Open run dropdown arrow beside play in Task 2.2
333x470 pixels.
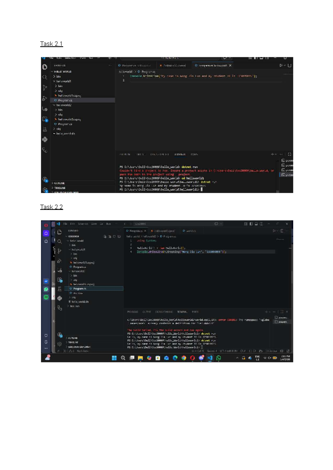coord(277,231)
